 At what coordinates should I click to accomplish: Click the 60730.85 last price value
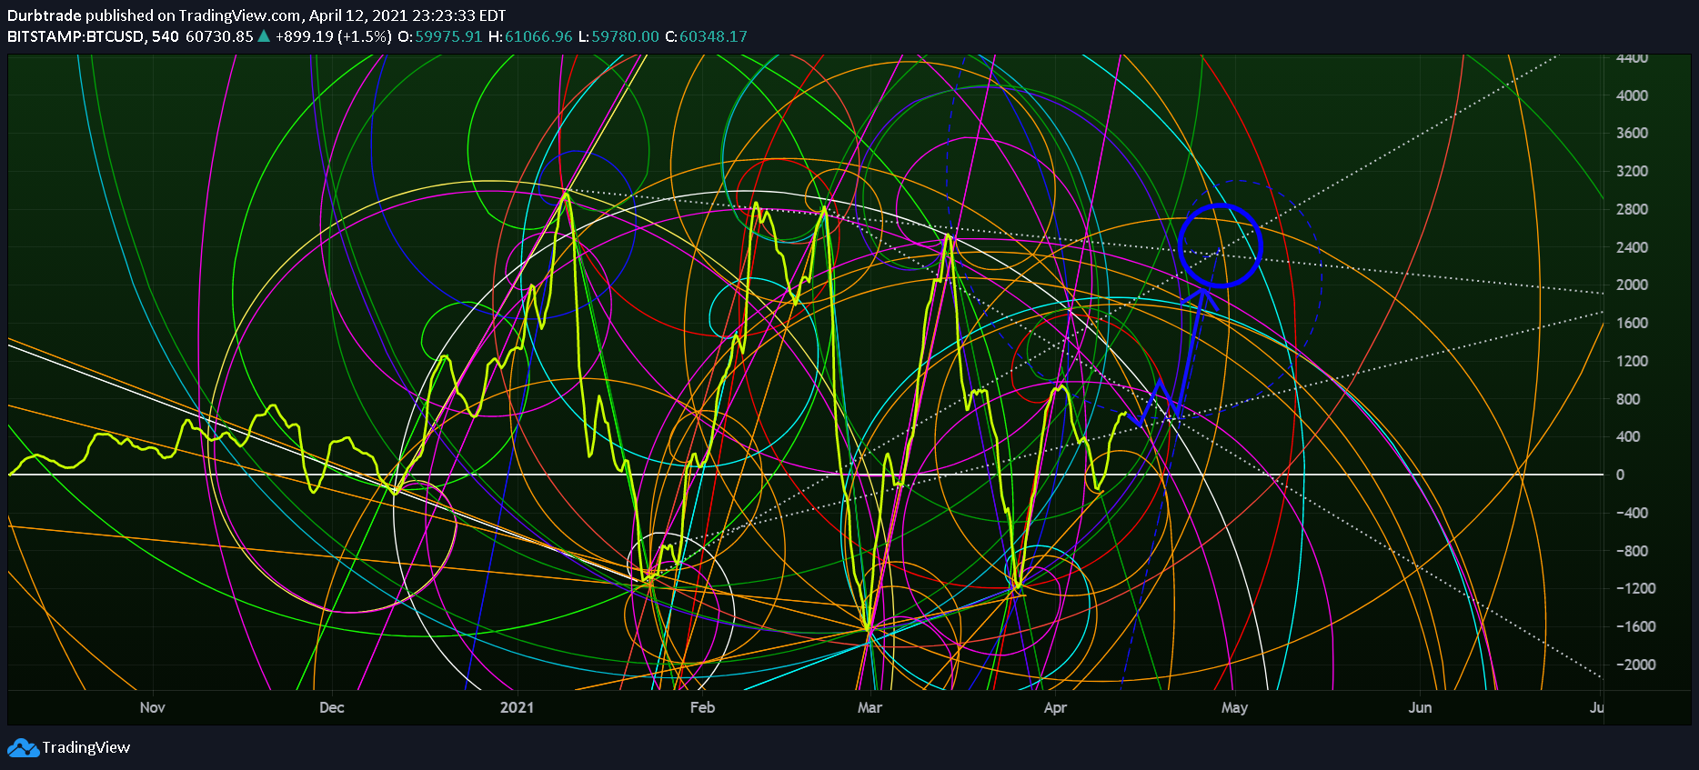tap(219, 36)
